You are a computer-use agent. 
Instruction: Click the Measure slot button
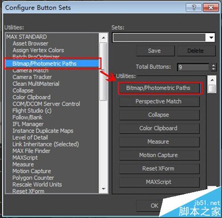(159, 142)
